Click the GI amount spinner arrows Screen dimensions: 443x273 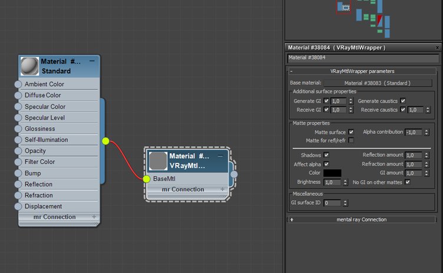(x=427, y=173)
